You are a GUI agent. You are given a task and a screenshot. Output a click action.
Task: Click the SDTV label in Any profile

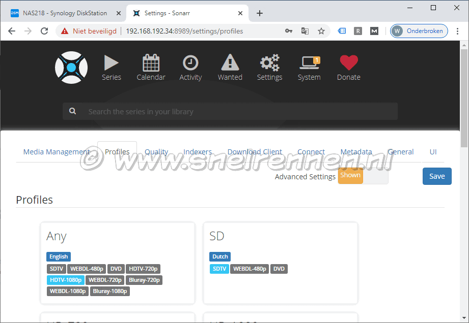coord(57,269)
